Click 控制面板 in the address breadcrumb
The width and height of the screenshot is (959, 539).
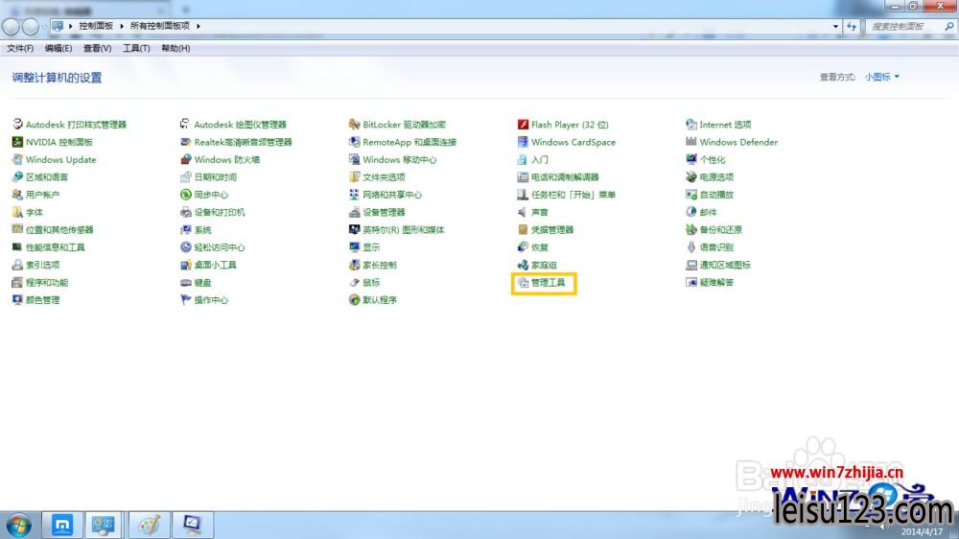[x=96, y=26]
